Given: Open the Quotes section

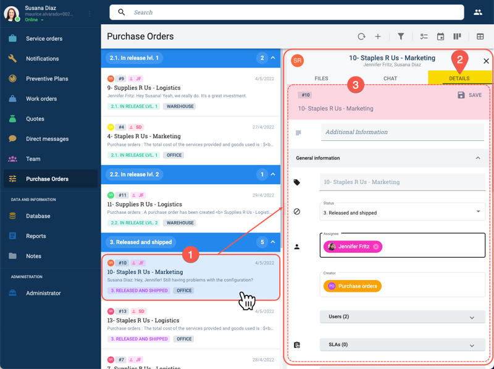Looking at the screenshot, I should click(x=35, y=119).
